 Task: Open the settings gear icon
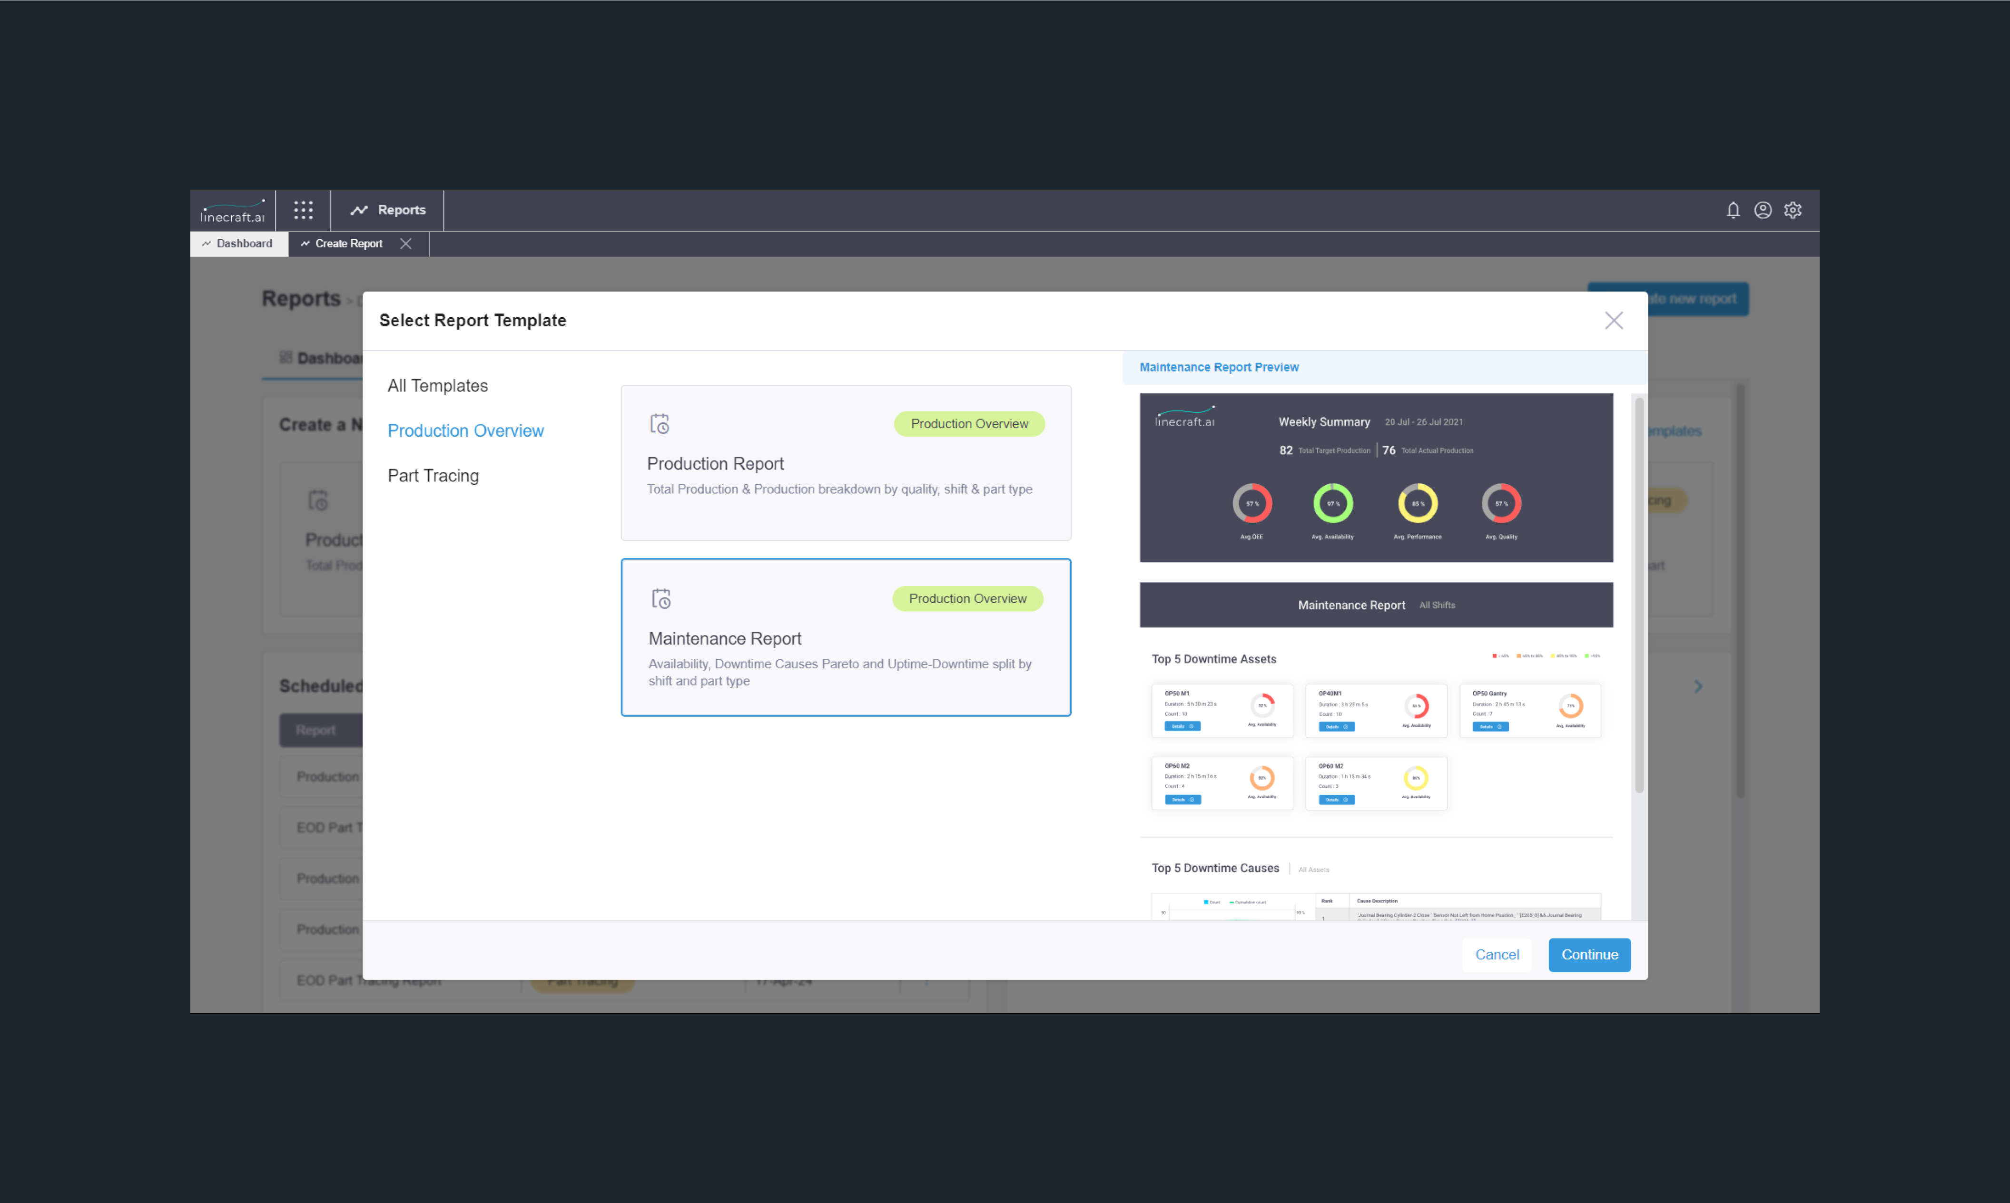pos(1793,211)
